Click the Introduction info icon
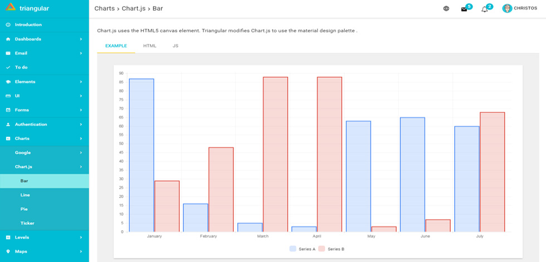 point(8,24)
